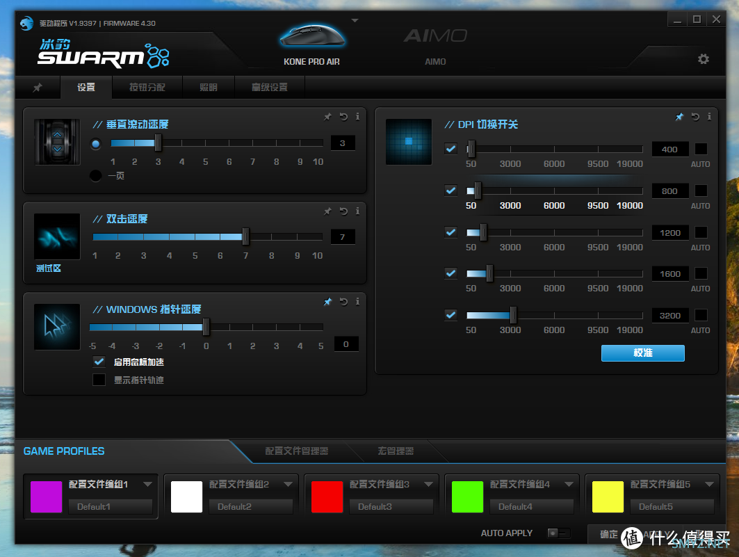This screenshot has width=739, height=557.
Task: Open the macro manager tab
Action: coord(396,451)
